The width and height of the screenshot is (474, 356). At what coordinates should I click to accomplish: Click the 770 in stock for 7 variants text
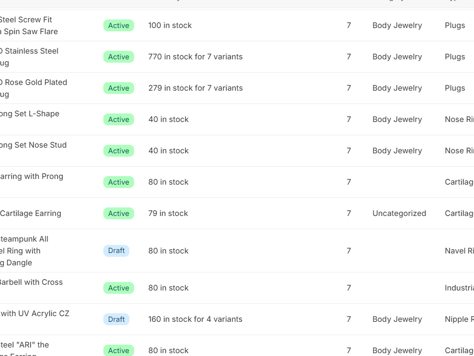(x=195, y=56)
